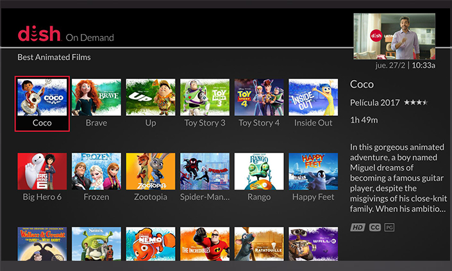Click the "Zootopia" caption text

point(151,197)
